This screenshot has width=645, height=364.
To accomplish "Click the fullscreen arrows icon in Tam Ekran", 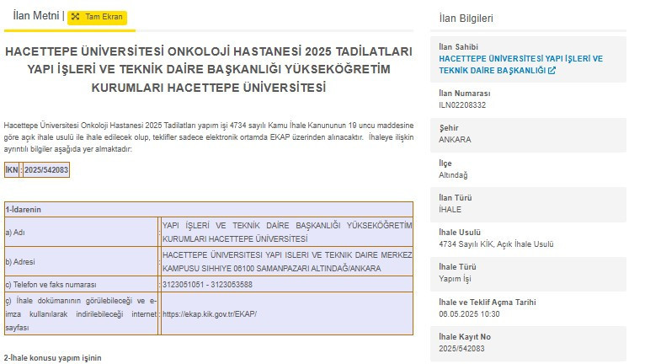I will pos(75,17).
